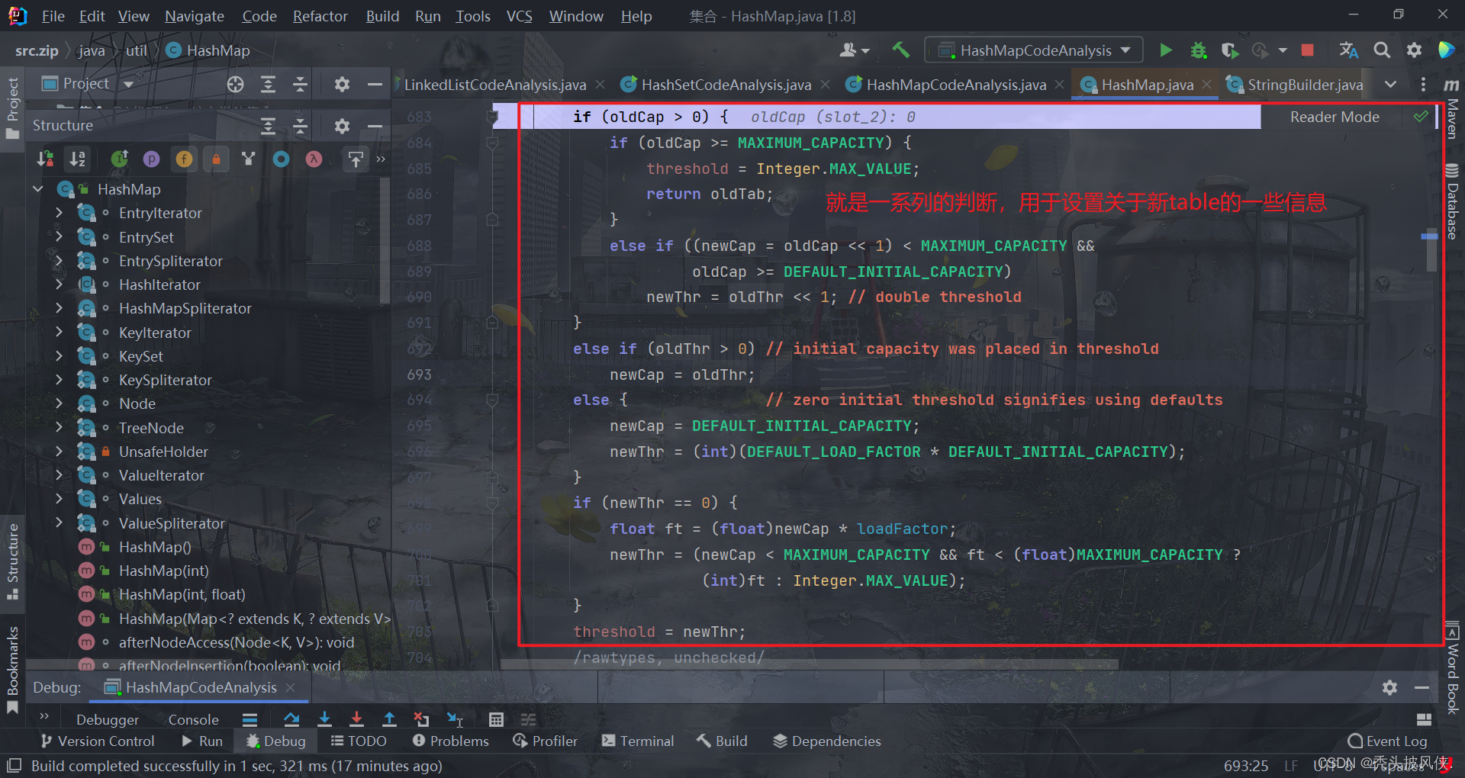Image resolution: width=1465 pixels, height=778 pixels.
Task: Stop the running program with red square
Action: pyautogui.click(x=1307, y=50)
